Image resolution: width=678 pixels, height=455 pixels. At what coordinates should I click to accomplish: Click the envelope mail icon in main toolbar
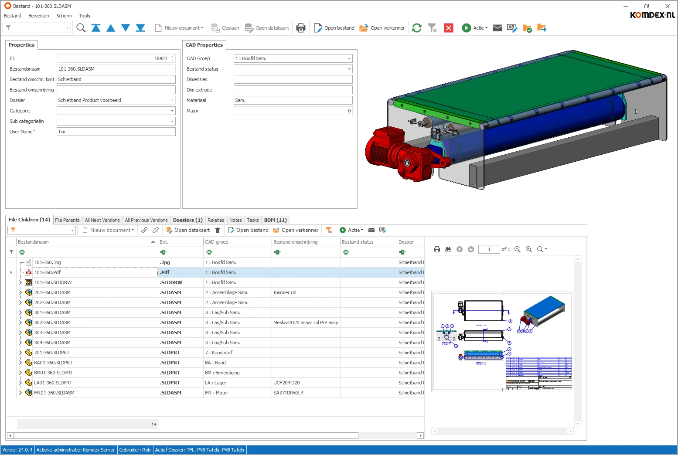497,28
